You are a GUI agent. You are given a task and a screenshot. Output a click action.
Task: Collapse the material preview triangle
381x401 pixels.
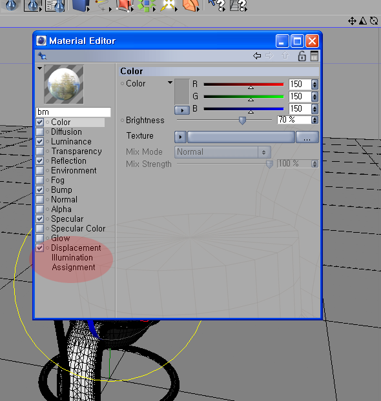[39, 68]
